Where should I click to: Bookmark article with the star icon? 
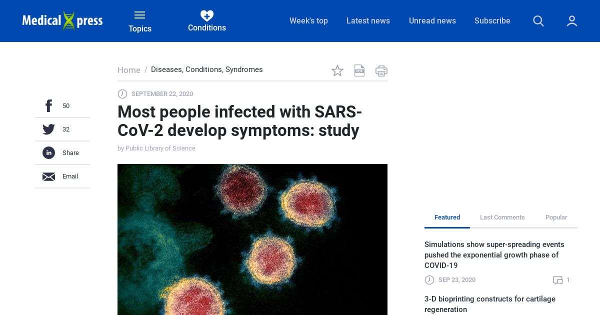(x=337, y=70)
